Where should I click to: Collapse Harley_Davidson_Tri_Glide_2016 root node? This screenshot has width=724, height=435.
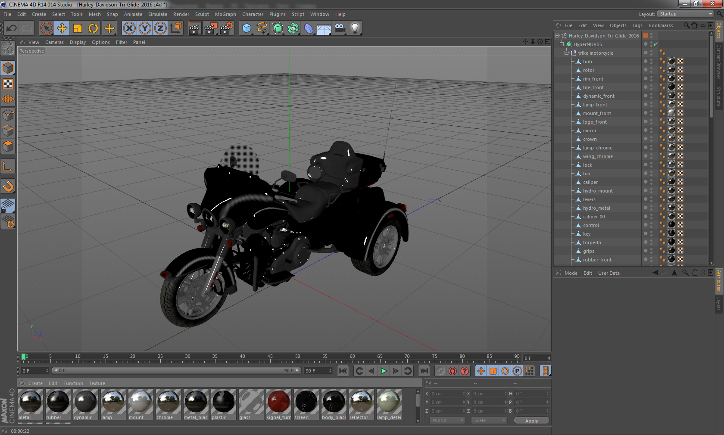pos(557,35)
